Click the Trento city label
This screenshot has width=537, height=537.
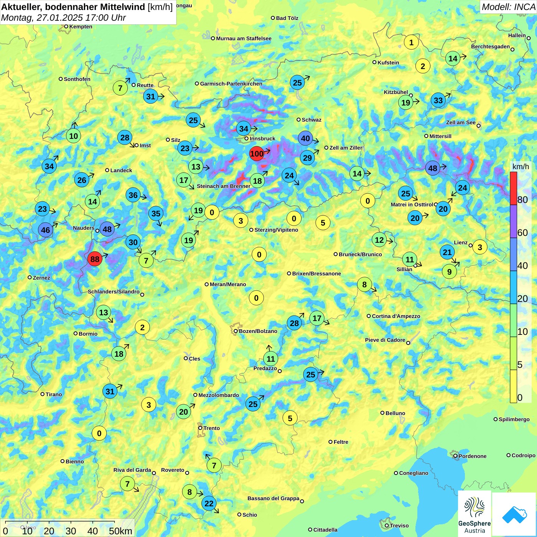click(212, 428)
